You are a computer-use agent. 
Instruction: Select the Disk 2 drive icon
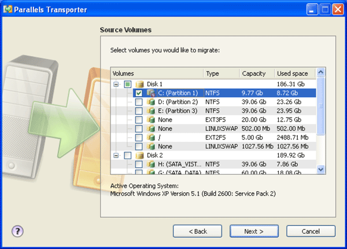139,156
